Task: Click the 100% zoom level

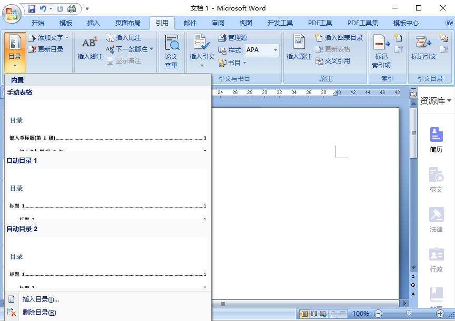Action: (361, 314)
